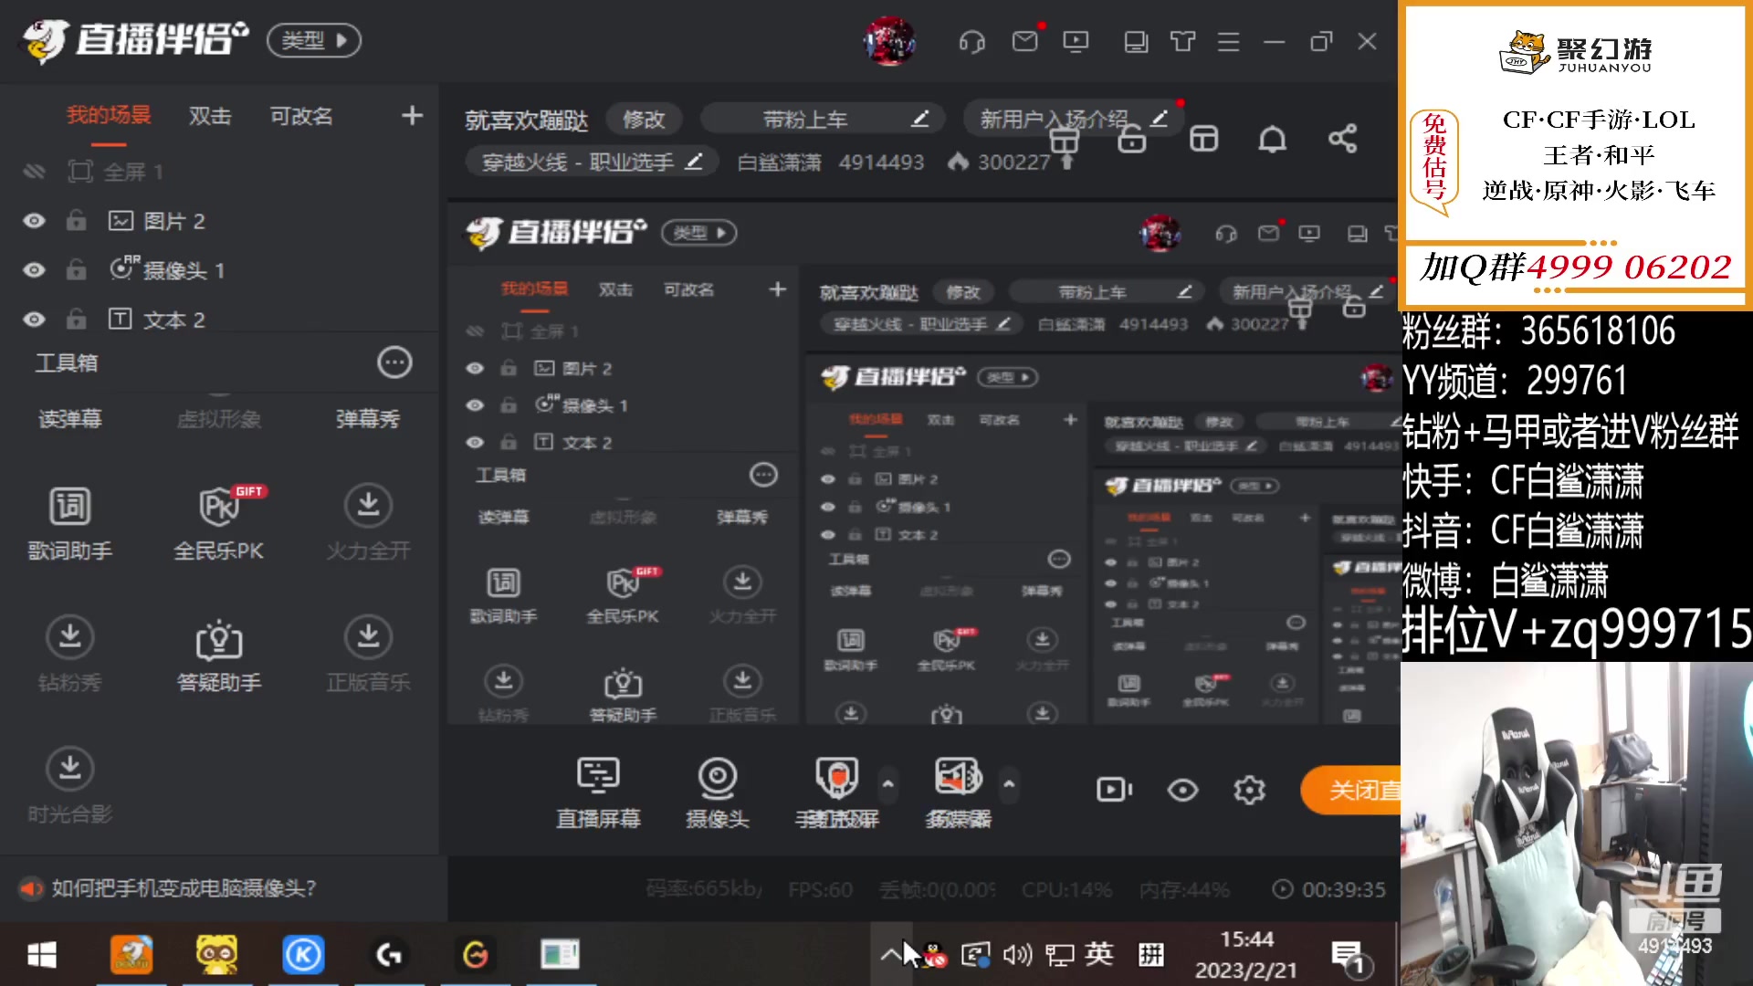Switch to the 双击 scene tab
The height and width of the screenshot is (986, 1753).
210,117
